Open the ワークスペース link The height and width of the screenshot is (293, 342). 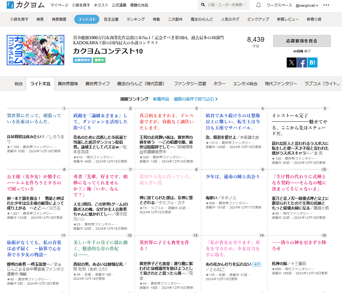click(x=279, y=5)
